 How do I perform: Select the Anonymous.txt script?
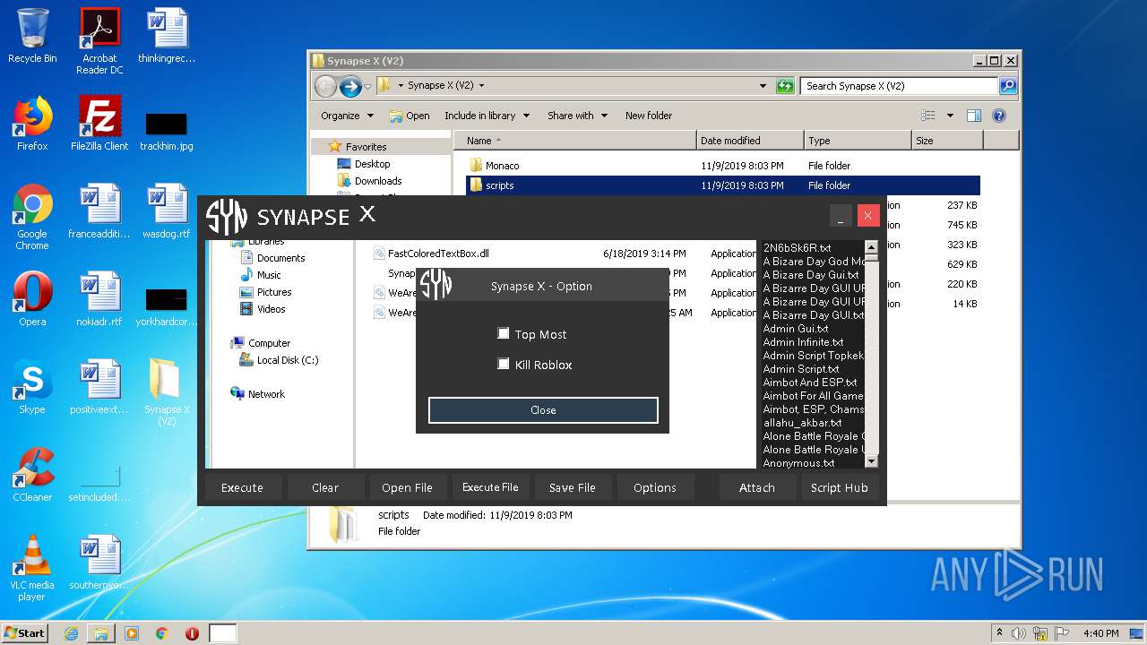point(798,462)
